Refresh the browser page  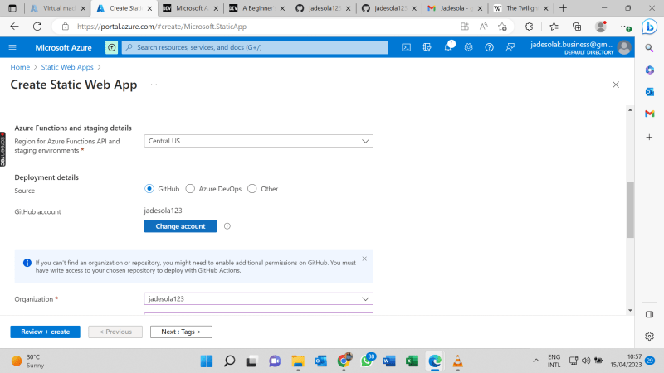[37, 27]
